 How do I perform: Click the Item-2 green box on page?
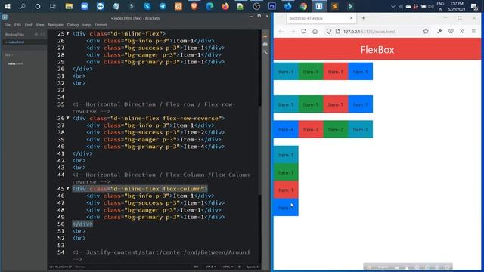[336, 129]
